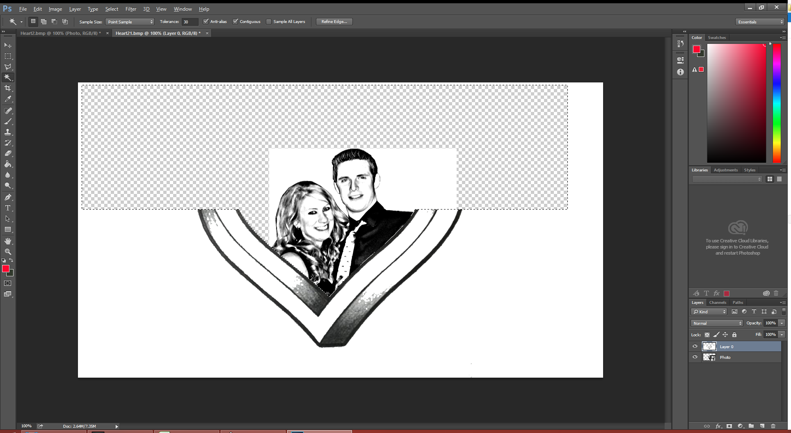Viewport: 791px width, 433px height.
Task: Click the link layers icon
Action: [x=707, y=426]
